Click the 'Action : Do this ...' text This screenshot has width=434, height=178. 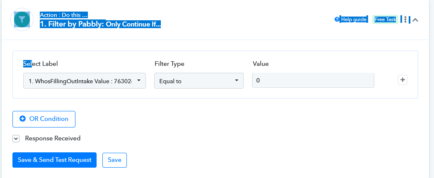[64, 15]
